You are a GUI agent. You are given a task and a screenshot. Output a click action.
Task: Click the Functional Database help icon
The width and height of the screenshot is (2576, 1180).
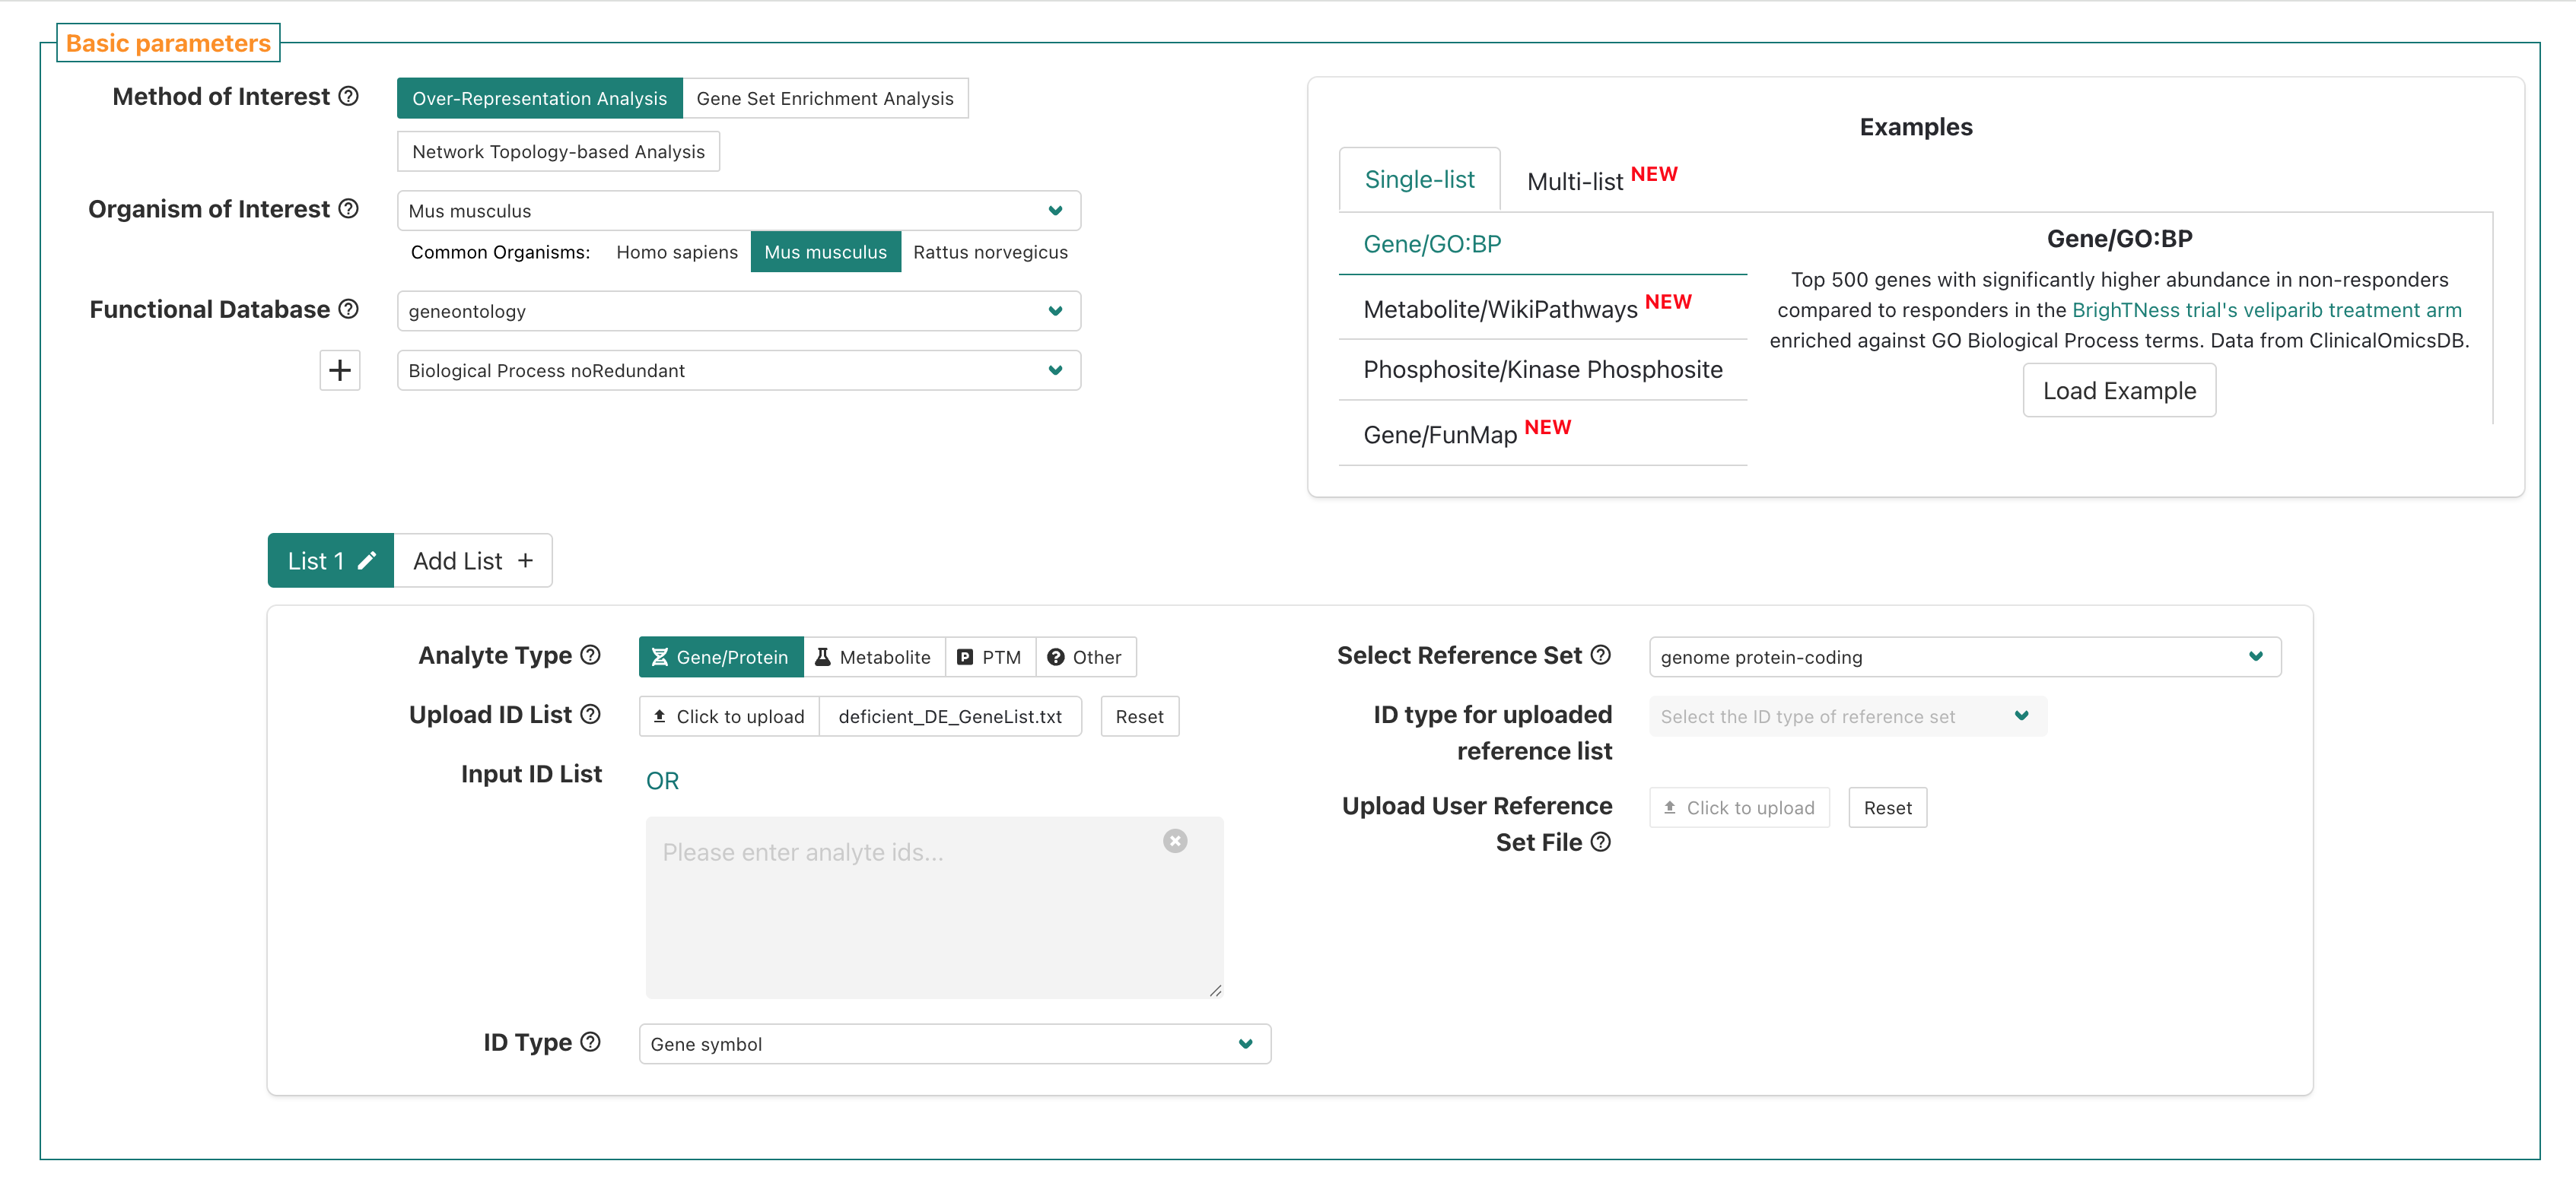348,309
